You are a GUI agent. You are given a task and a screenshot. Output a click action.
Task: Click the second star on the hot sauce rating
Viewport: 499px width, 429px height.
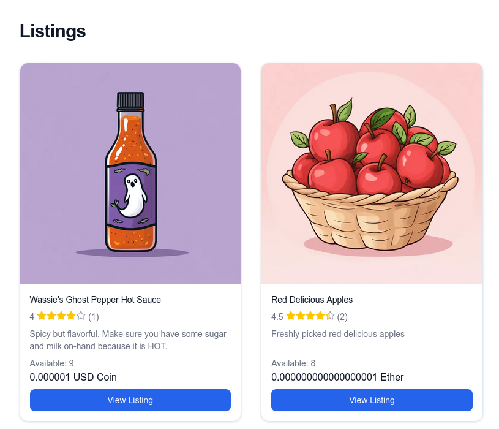click(x=53, y=317)
